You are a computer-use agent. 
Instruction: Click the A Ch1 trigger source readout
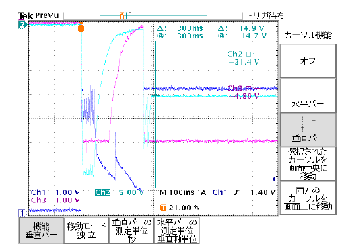214,192
